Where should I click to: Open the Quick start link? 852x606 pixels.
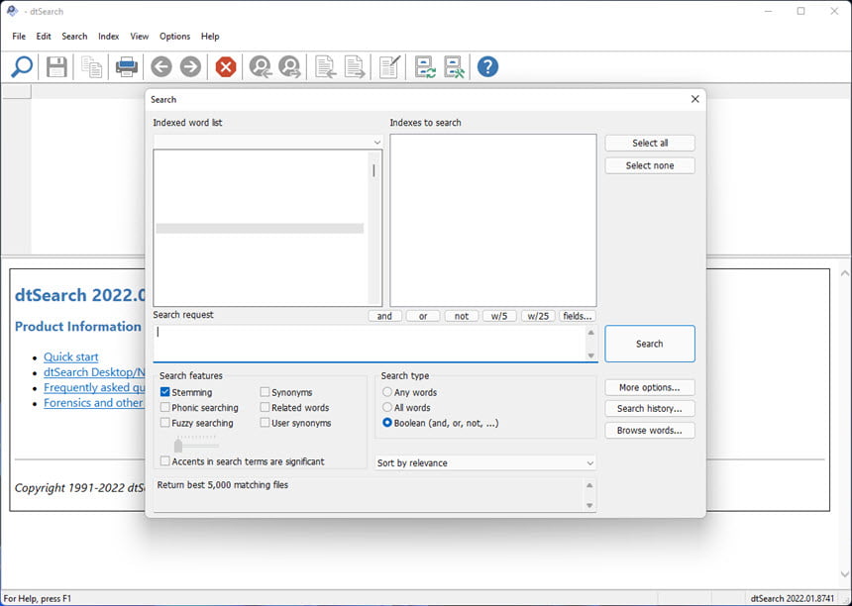(71, 356)
